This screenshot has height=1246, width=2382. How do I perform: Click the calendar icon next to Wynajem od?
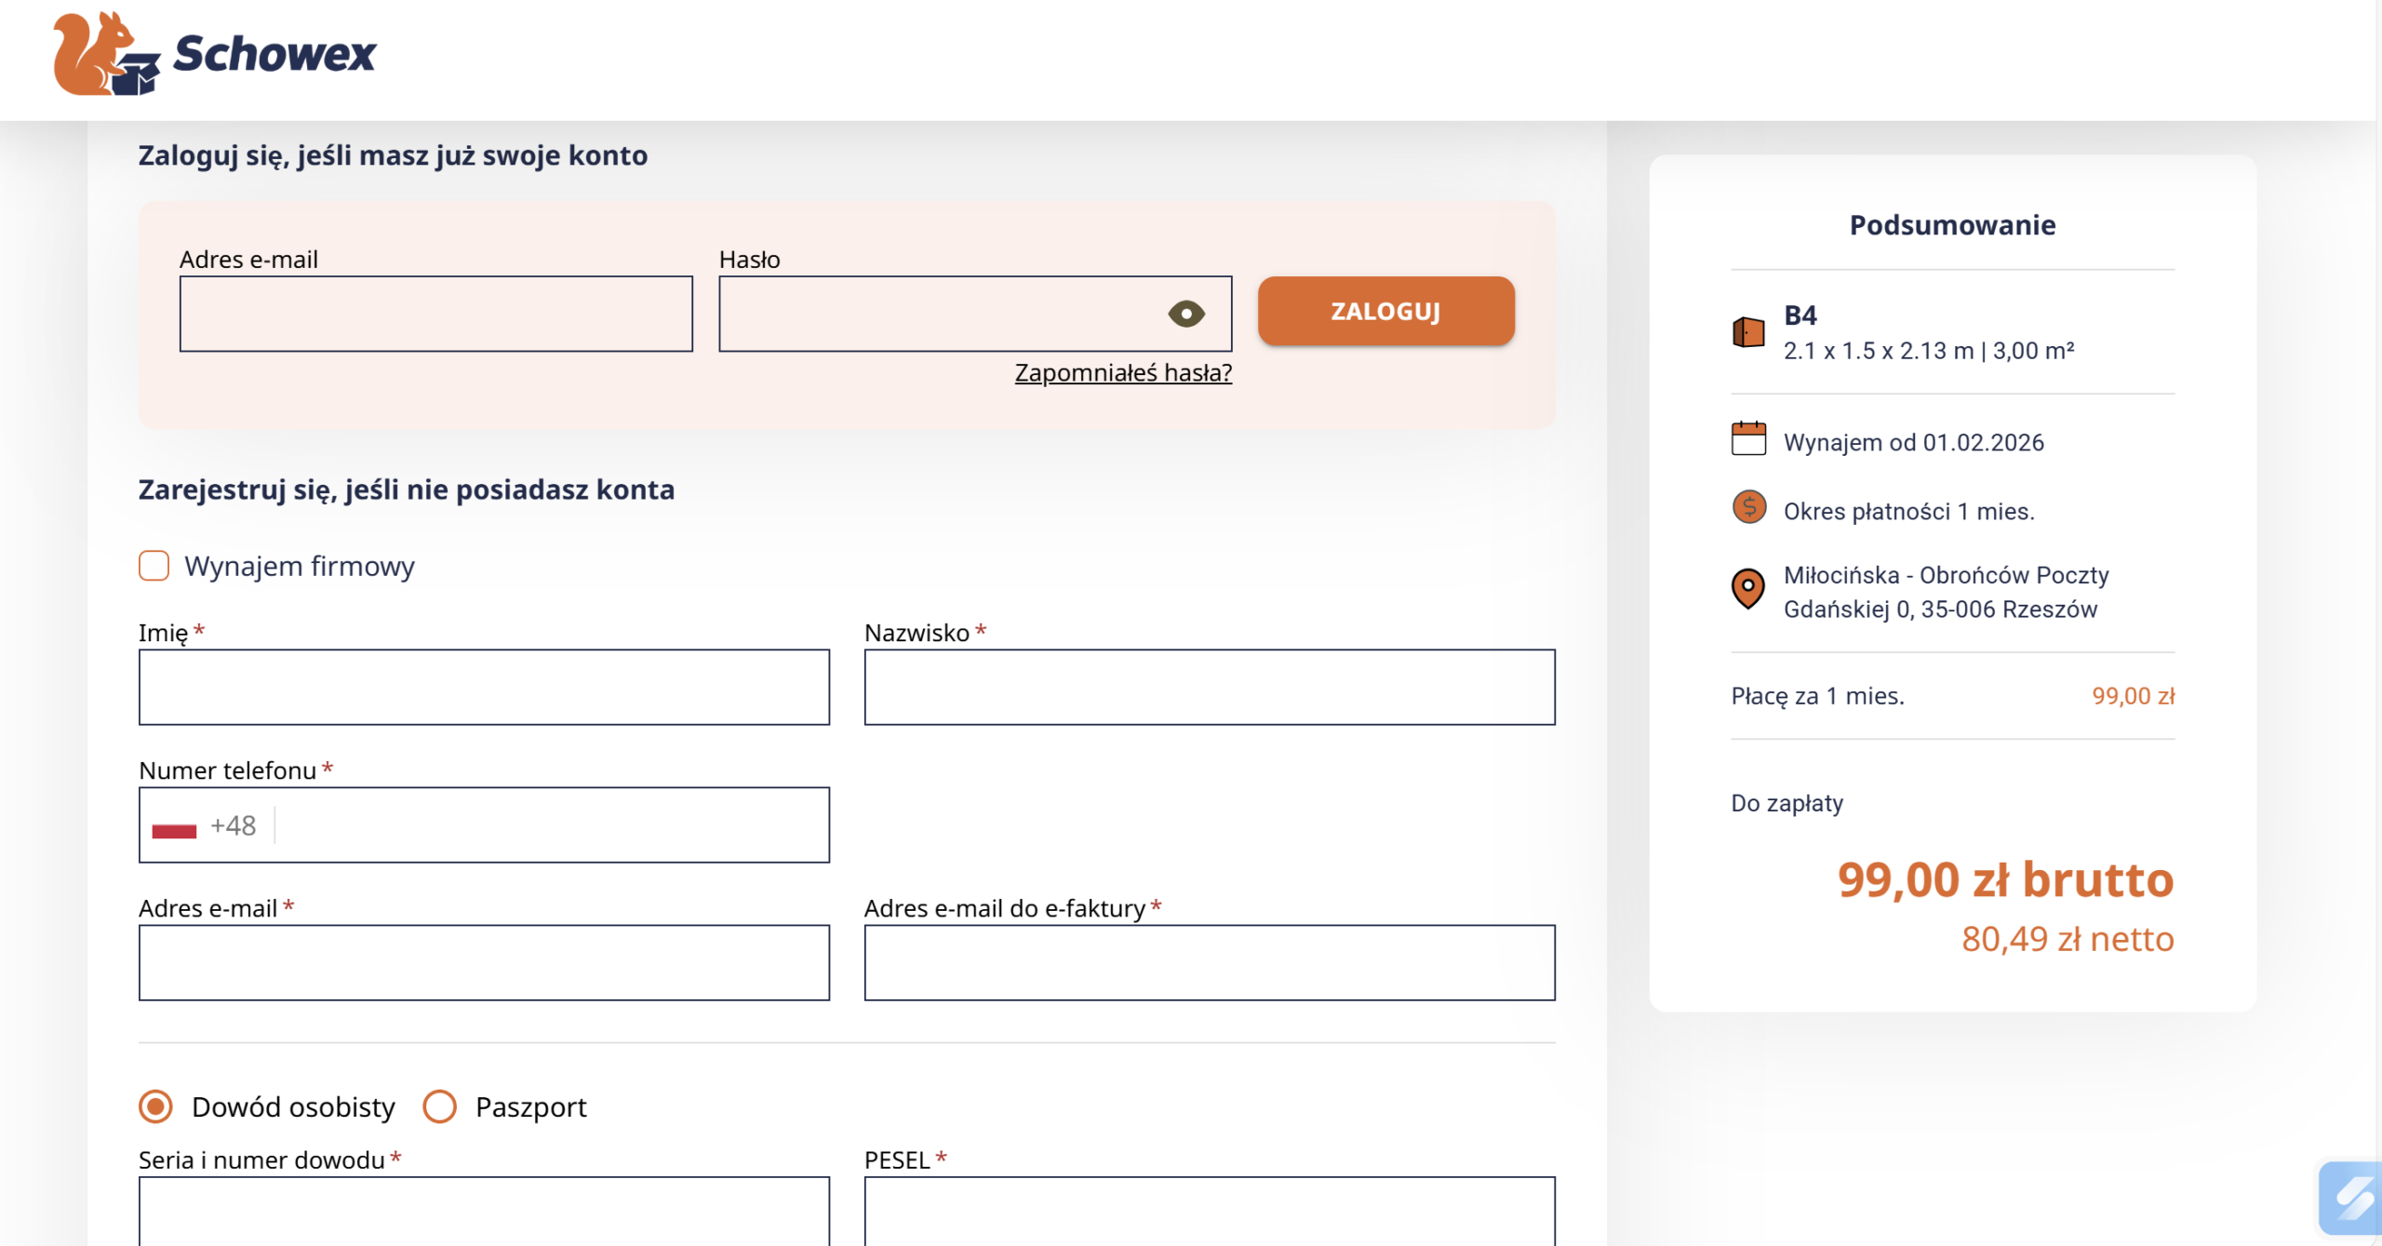click(1748, 439)
